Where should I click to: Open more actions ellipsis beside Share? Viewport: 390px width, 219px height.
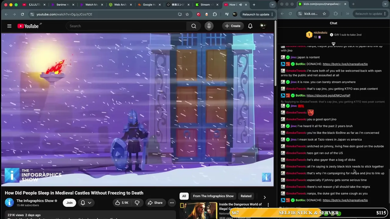(172, 203)
